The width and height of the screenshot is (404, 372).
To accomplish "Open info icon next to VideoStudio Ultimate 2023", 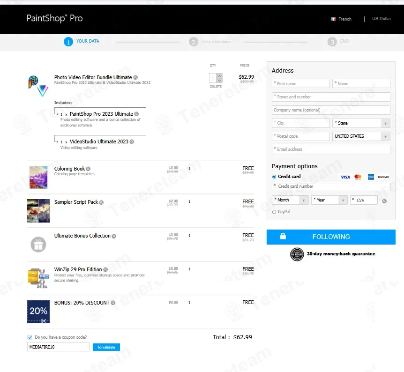I will pos(132,141).
